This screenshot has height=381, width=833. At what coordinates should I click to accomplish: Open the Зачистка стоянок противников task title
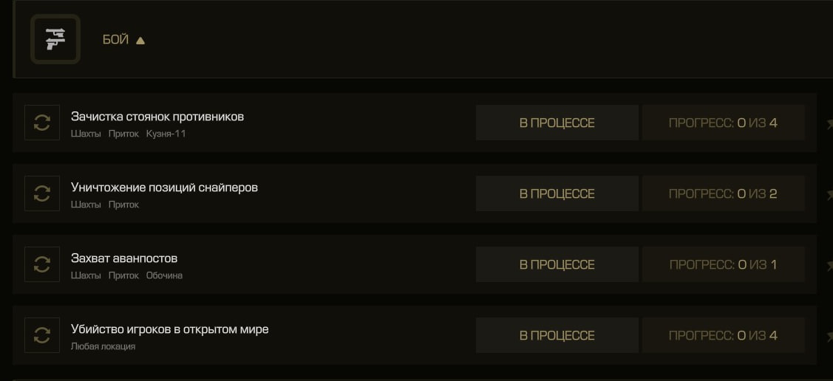(x=157, y=117)
